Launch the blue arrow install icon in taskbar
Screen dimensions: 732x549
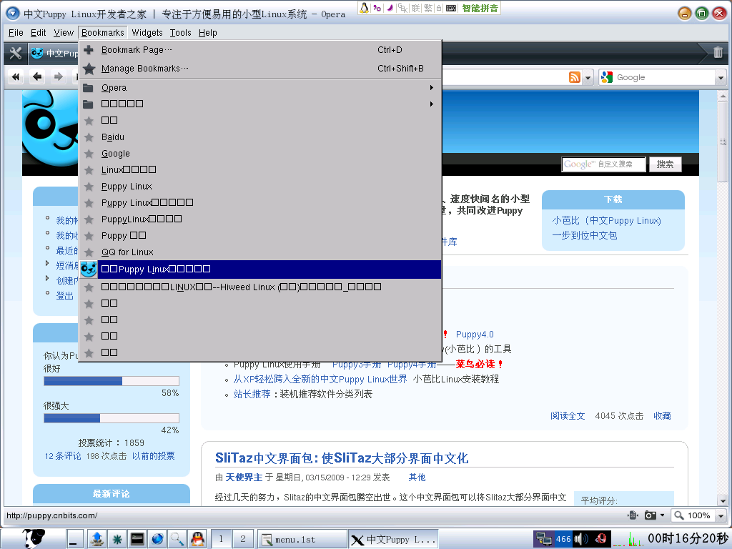pyautogui.click(x=97, y=539)
